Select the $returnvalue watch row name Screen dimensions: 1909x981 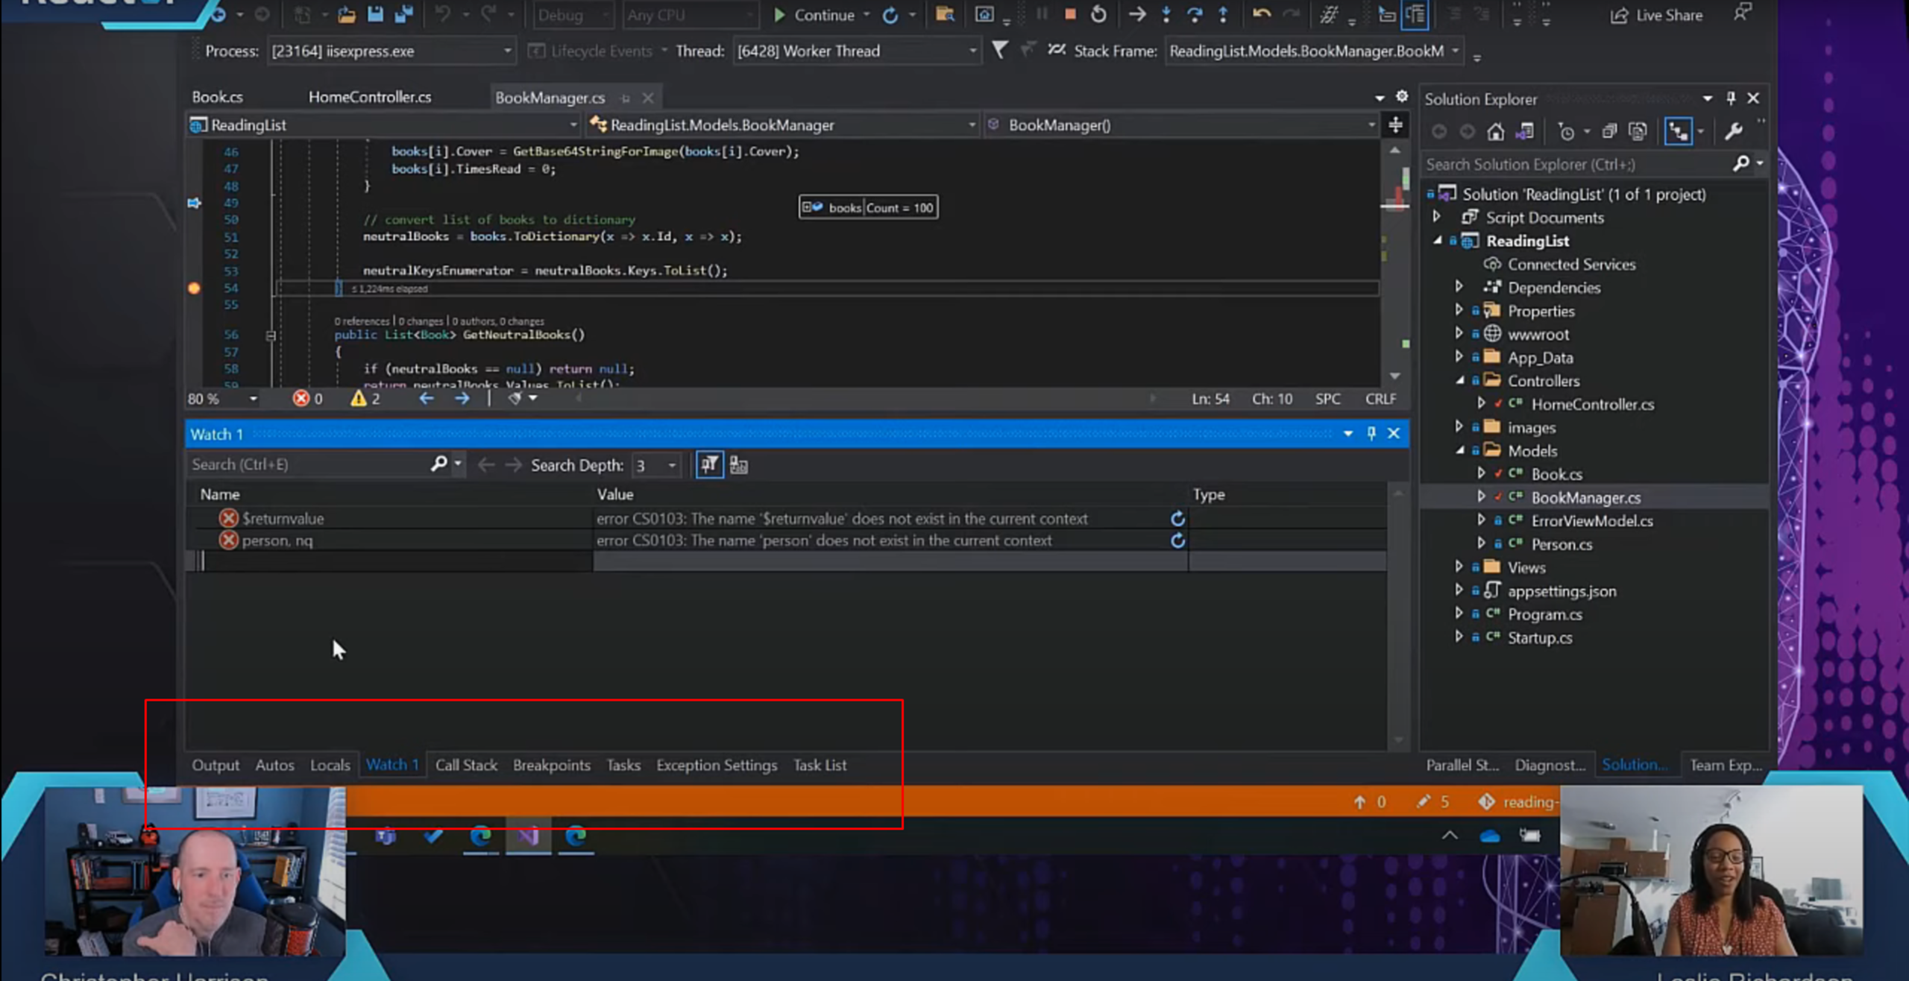tap(283, 518)
